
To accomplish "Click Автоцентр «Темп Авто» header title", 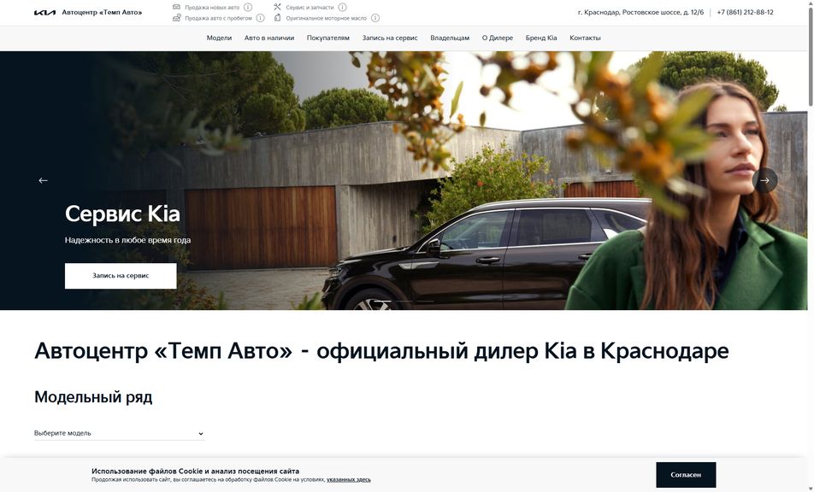I will [x=102, y=13].
